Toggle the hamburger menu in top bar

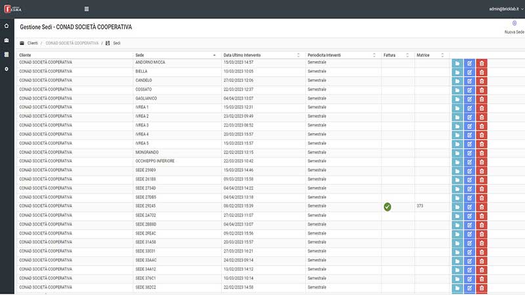[x=87, y=9]
